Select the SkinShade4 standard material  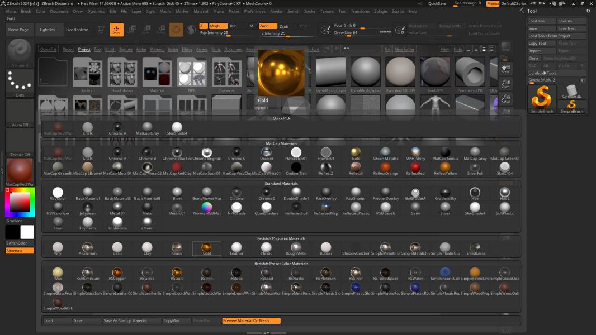[475, 209]
